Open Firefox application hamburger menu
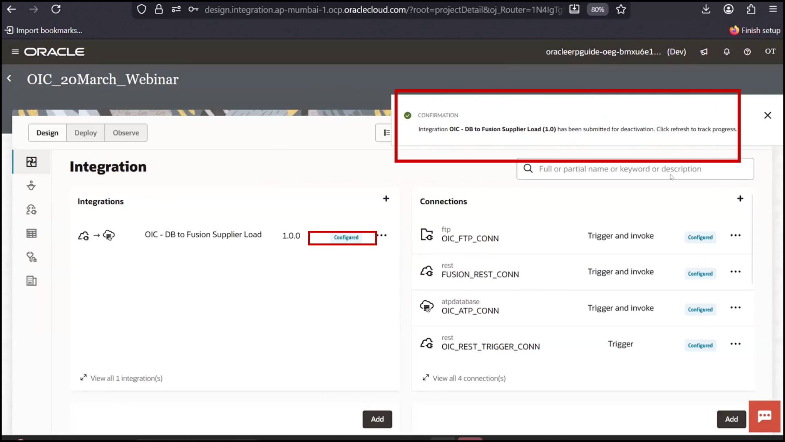 773,9
